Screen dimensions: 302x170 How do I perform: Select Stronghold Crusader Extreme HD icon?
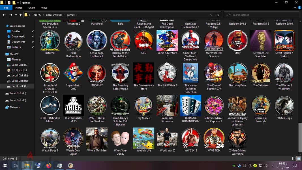(50, 73)
